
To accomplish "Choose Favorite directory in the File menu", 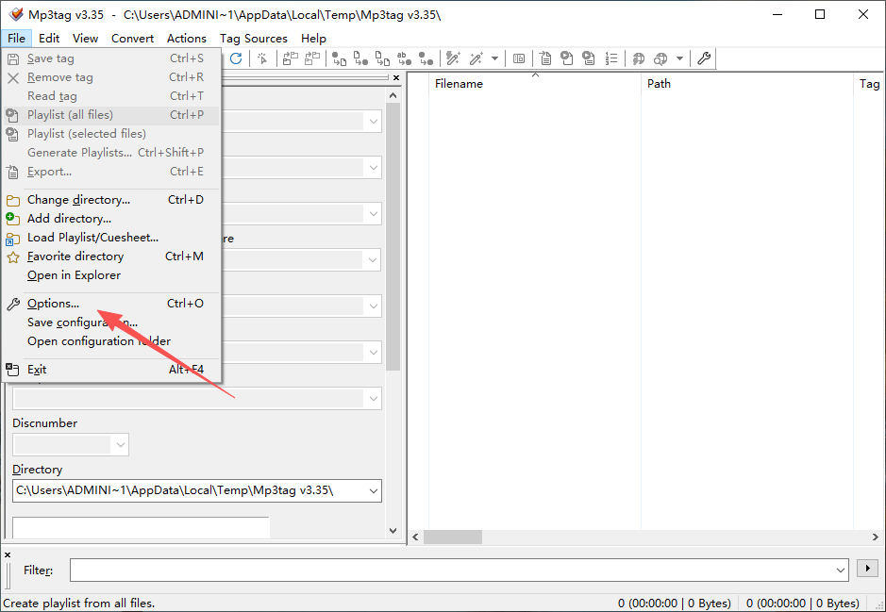I will (110, 256).
